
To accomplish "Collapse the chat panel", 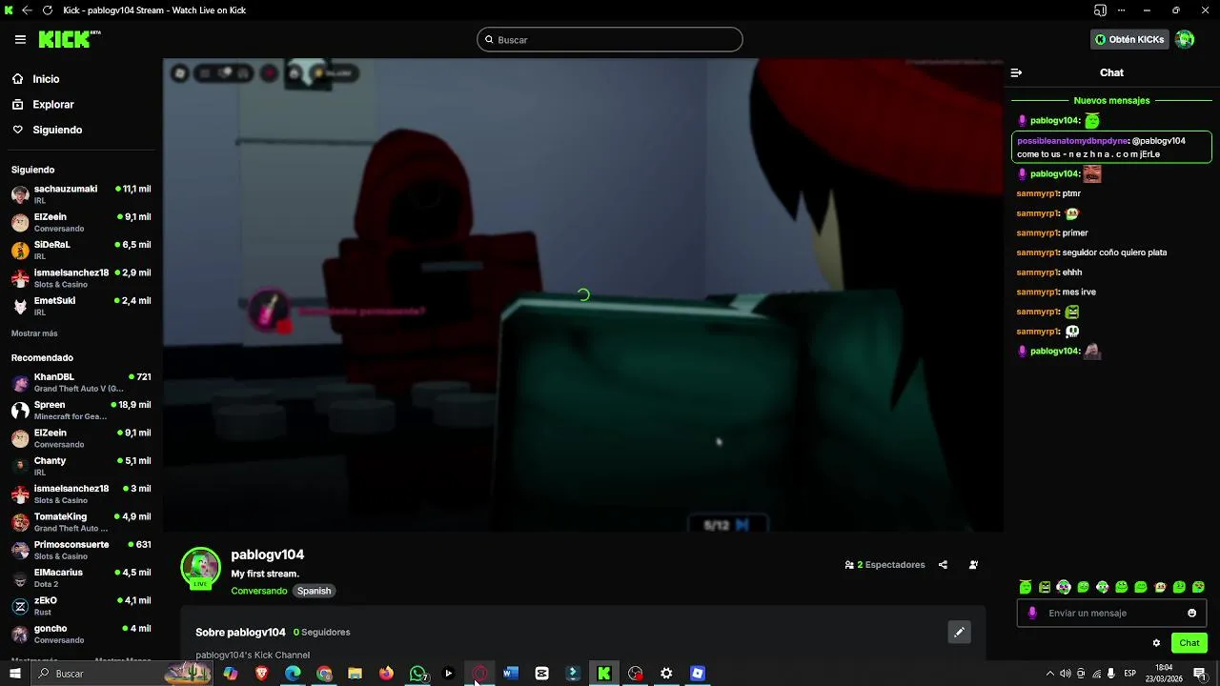I will (1016, 72).
